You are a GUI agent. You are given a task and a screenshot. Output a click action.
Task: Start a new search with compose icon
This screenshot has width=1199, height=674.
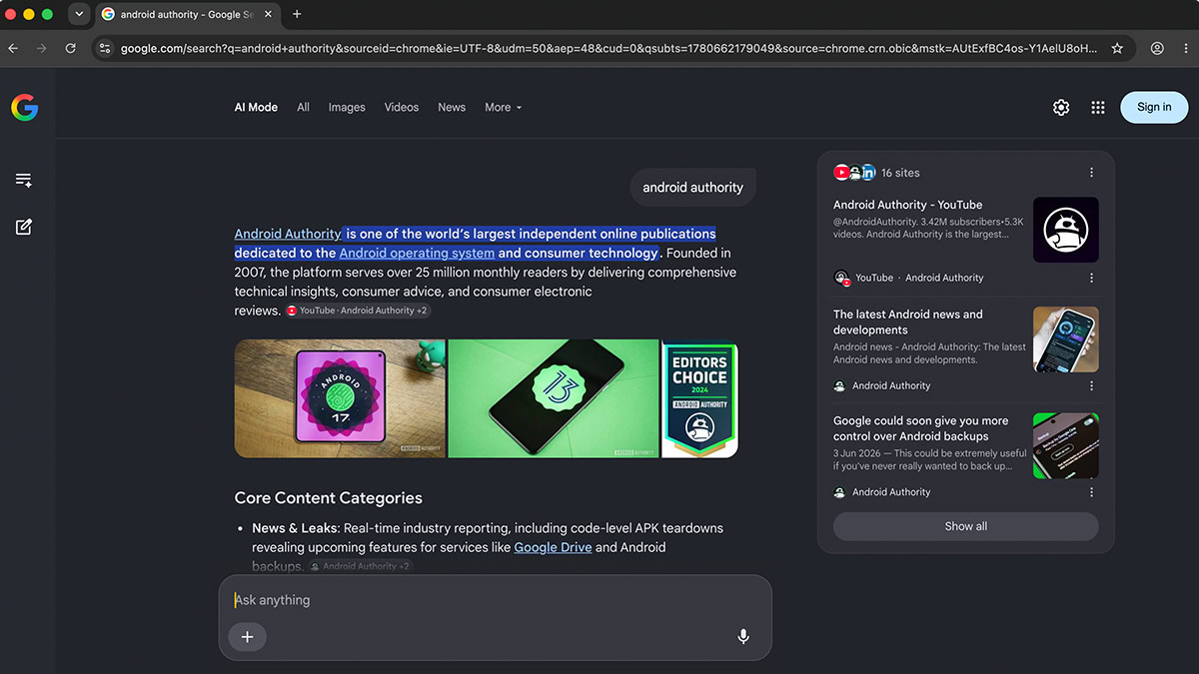pyautogui.click(x=24, y=227)
